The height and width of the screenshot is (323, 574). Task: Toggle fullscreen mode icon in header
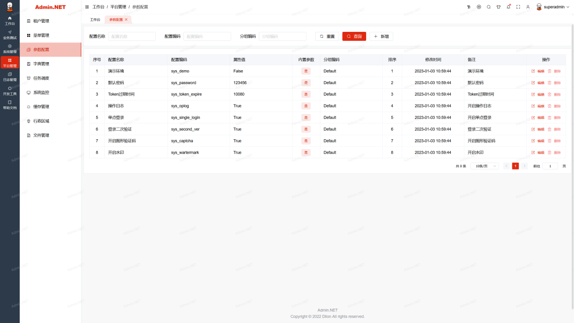coord(518,7)
